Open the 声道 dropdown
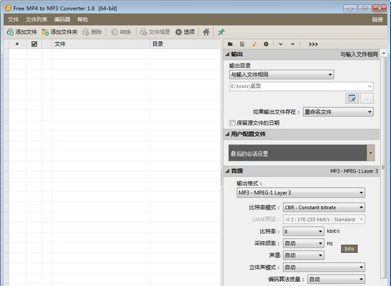Viewport: 391px width, 286px height. (304, 255)
